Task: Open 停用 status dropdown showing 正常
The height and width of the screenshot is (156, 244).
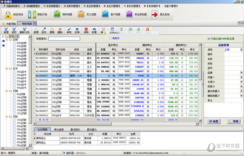Action: [241, 50]
